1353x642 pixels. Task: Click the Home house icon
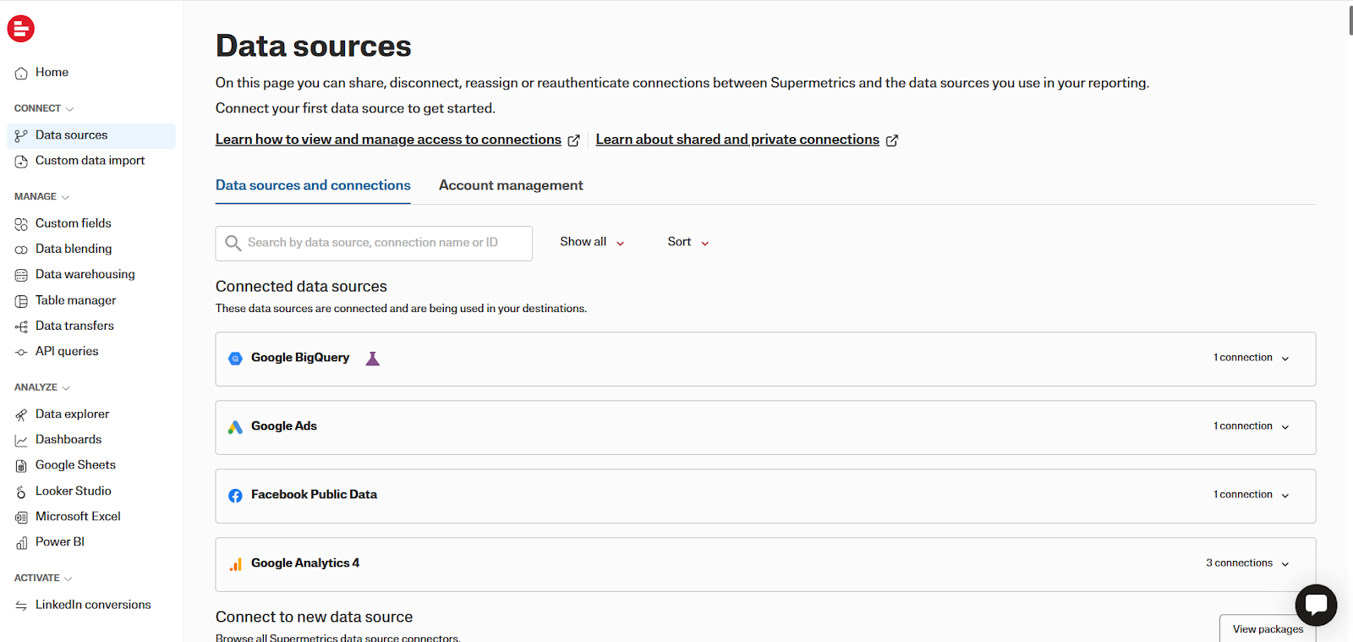pos(21,74)
